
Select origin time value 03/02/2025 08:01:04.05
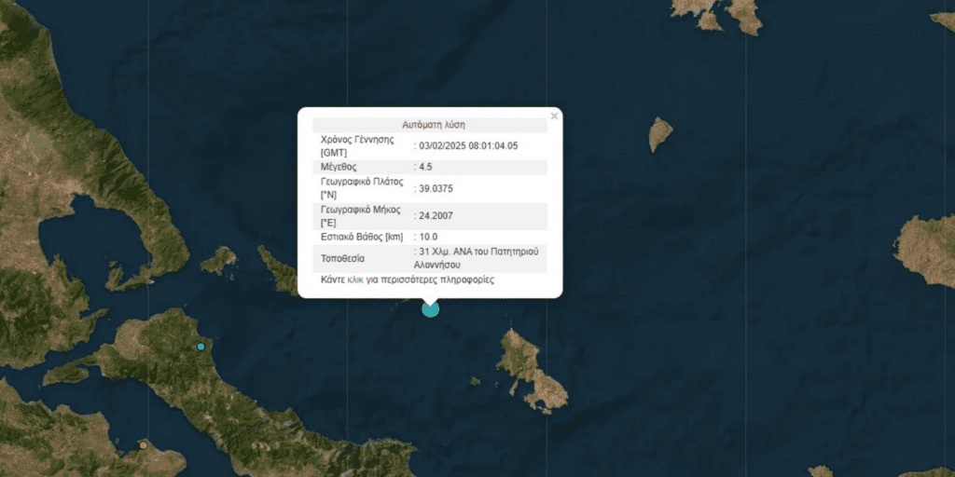click(468, 146)
